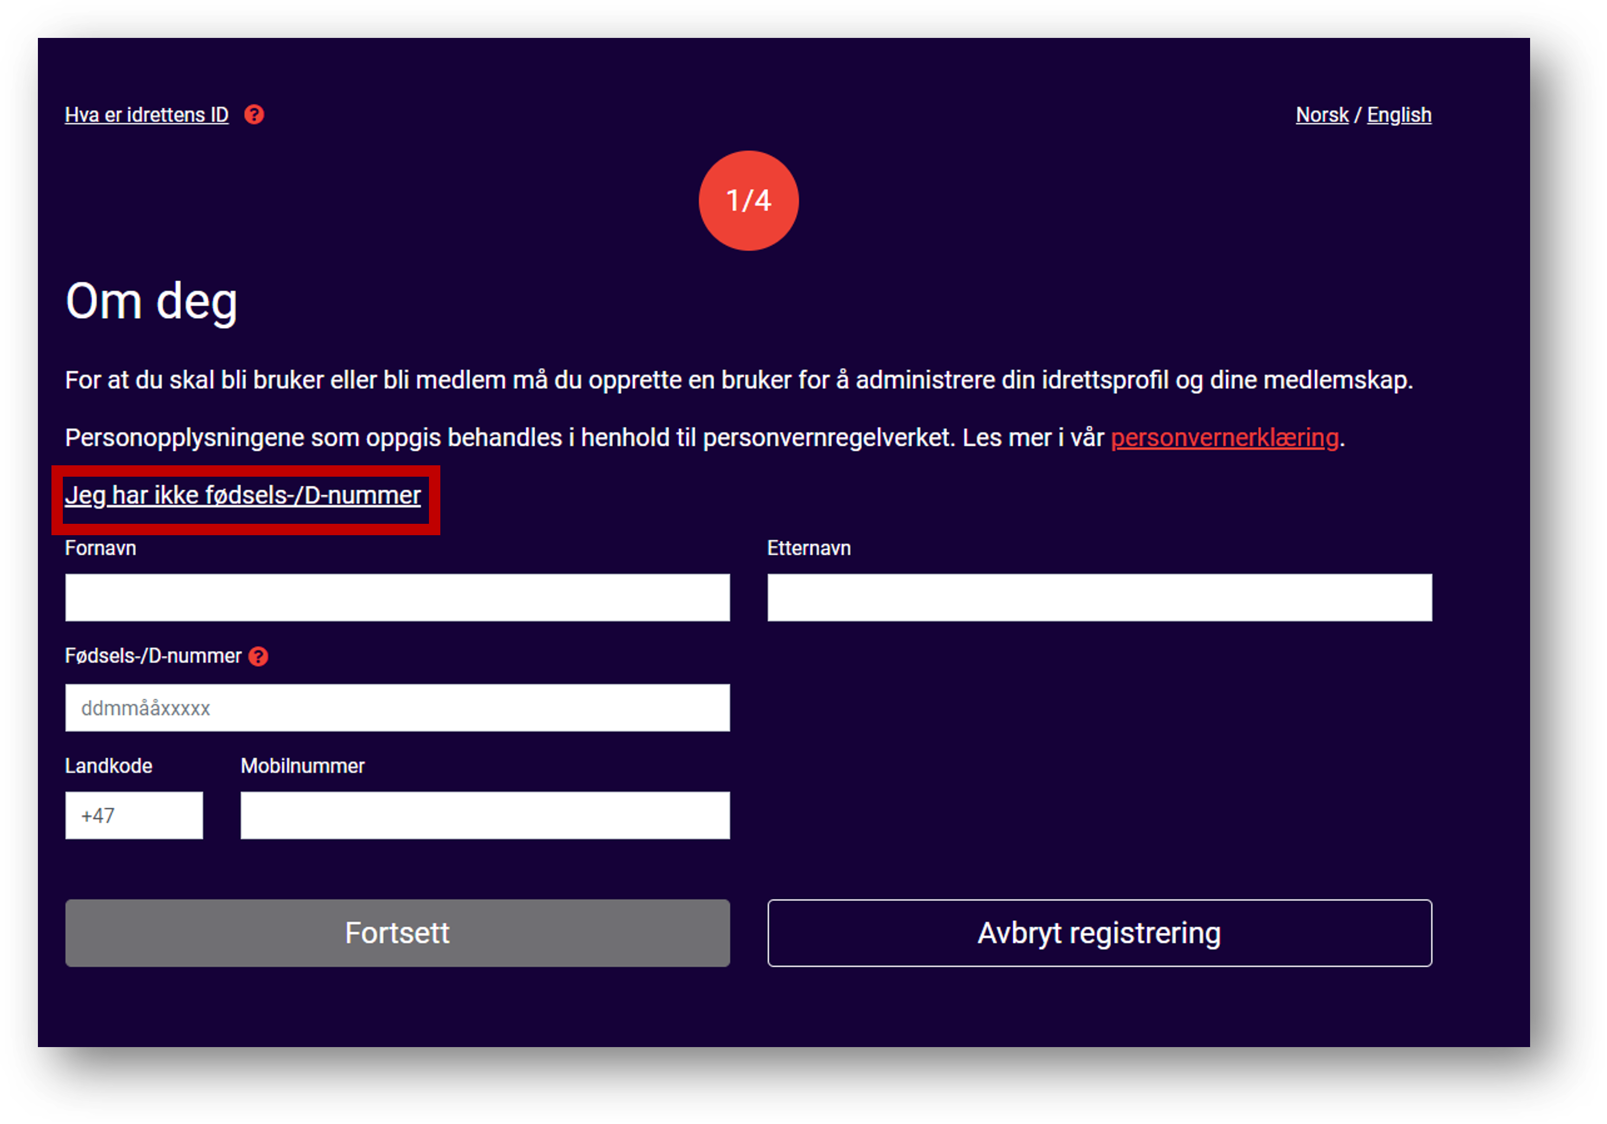Click the Landkode label text
The width and height of the screenshot is (1607, 1124).
pos(108,765)
